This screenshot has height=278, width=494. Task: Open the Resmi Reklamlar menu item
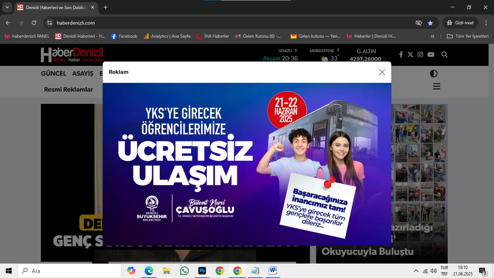coord(68,89)
